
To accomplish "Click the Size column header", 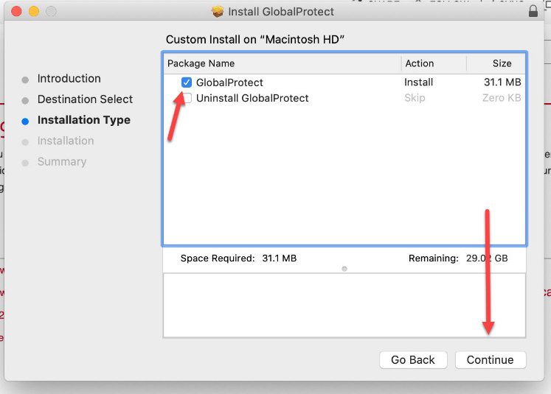I will pyautogui.click(x=502, y=63).
